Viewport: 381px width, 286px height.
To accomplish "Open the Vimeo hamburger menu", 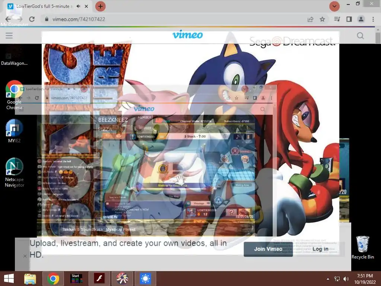I will coord(9,35).
